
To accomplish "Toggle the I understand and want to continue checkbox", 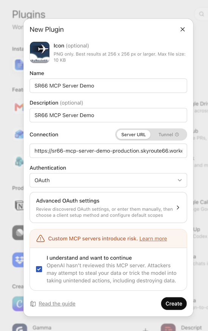I will (39, 269).
